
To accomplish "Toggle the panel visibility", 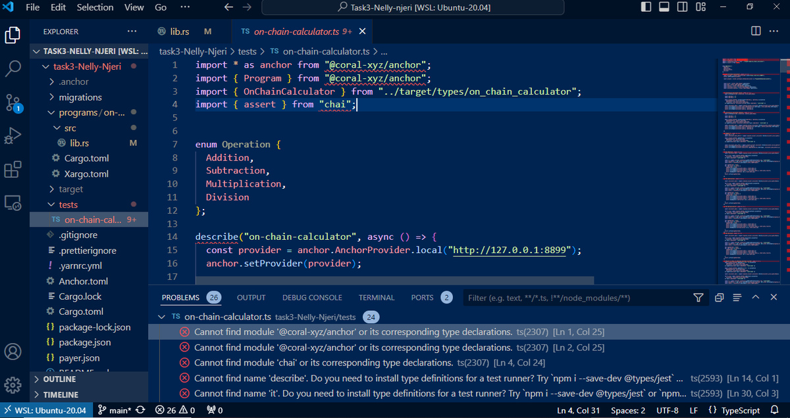I will click(x=664, y=6).
